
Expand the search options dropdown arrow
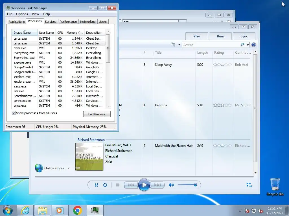pos(248,45)
